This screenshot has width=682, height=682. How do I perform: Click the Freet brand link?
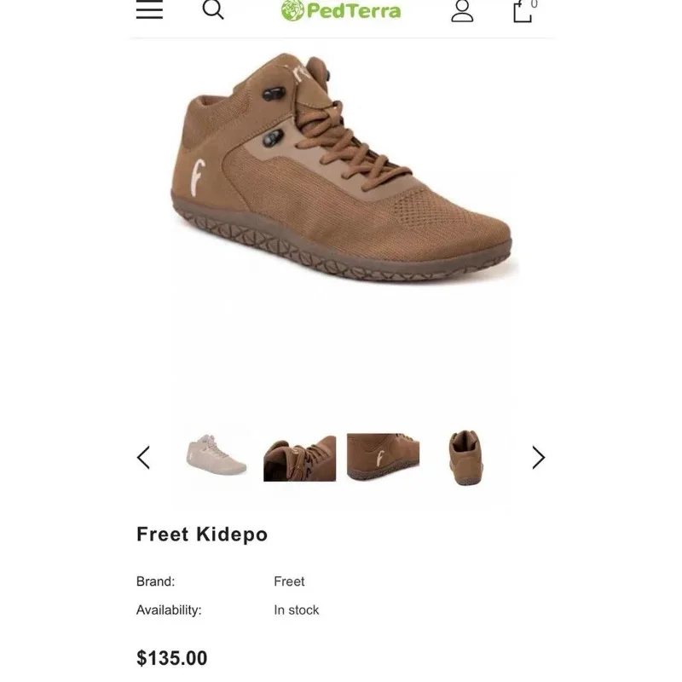289,581
